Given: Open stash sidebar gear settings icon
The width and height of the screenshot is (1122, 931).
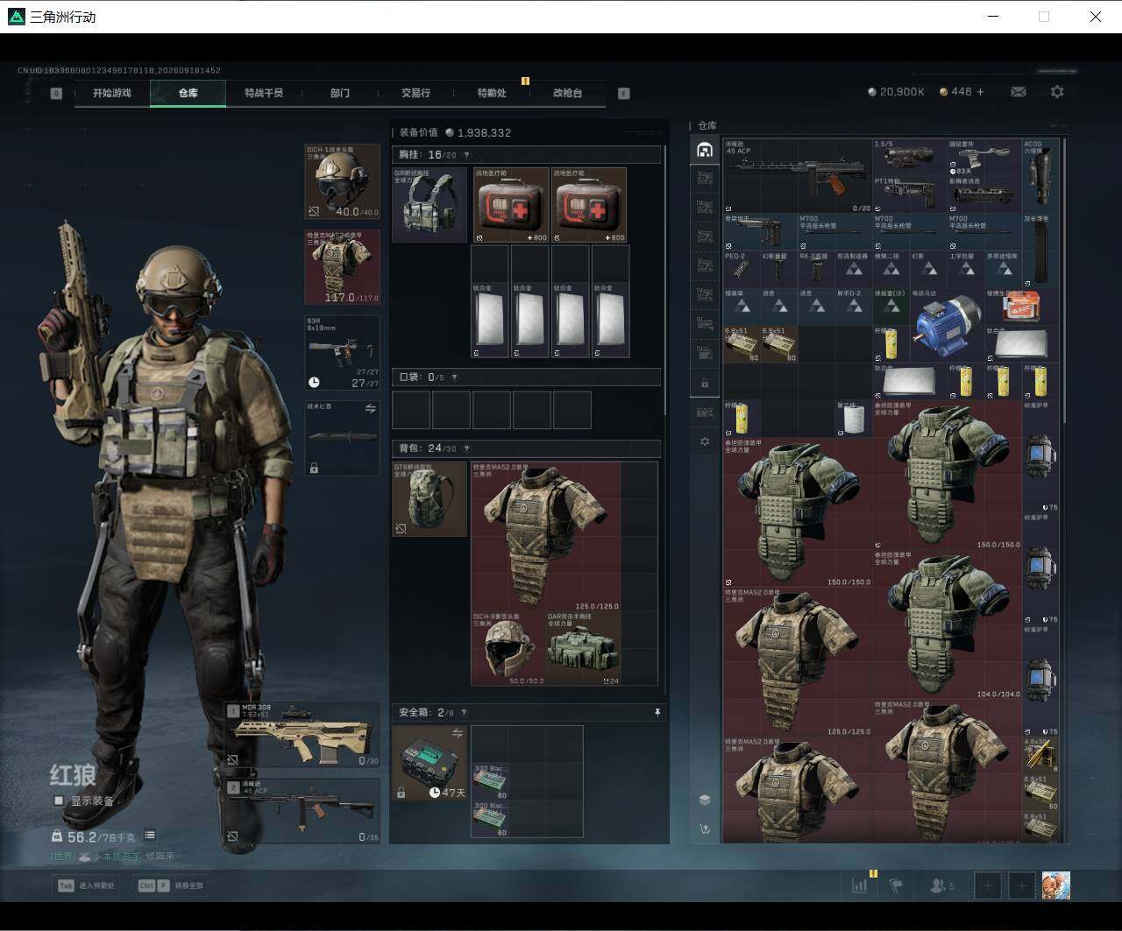Looking at the screenshot, I should click(x=705, y=441).
